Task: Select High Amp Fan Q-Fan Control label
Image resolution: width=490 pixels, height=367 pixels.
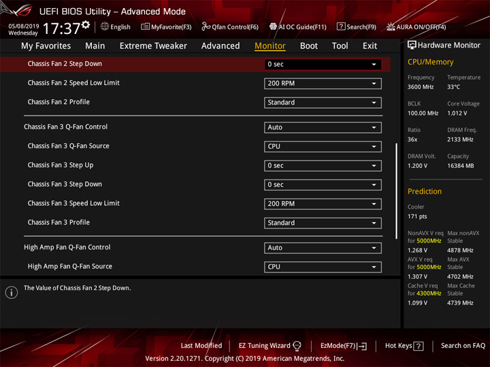Action: coord(67,247)
